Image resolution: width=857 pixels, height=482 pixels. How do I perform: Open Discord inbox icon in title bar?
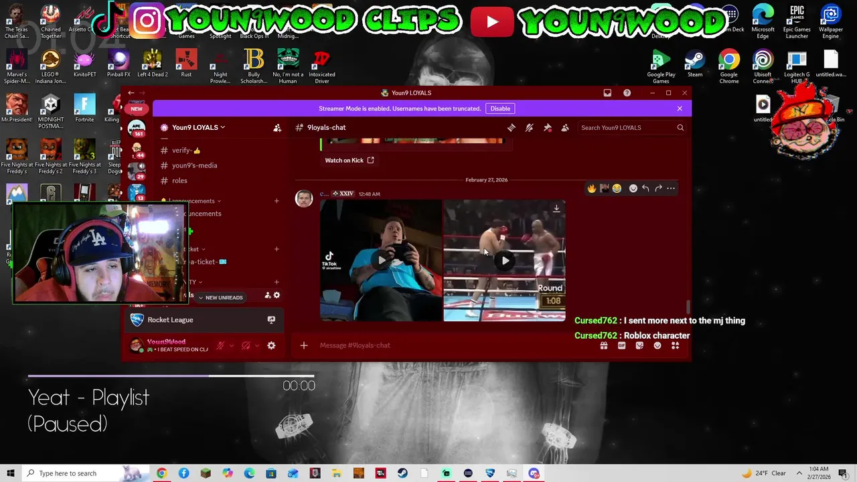pos(607,93)
